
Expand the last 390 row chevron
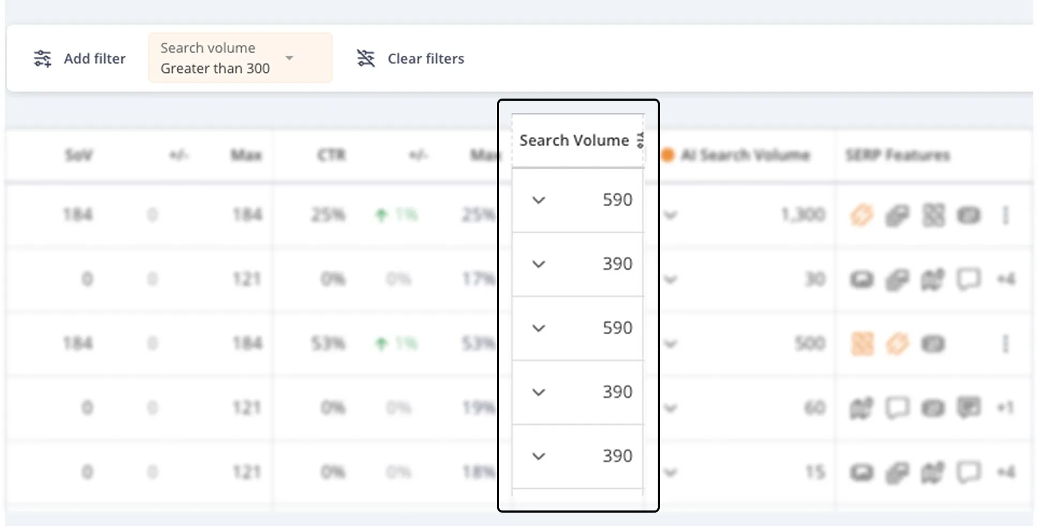coord(539,456)
